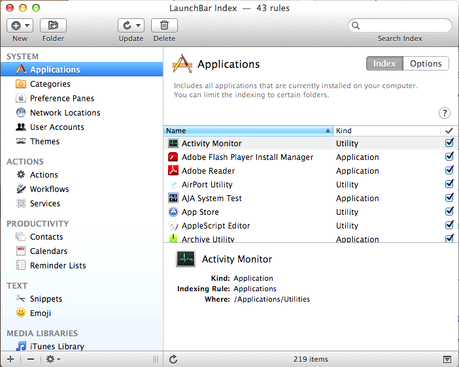Click the Reminder Lists icon
The image size is (459, 367).
(x=21, y=265)
